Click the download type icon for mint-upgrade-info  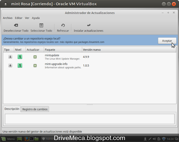10,65
